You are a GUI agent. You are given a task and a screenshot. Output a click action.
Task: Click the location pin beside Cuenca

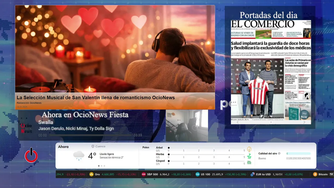(x=93, y=146)
